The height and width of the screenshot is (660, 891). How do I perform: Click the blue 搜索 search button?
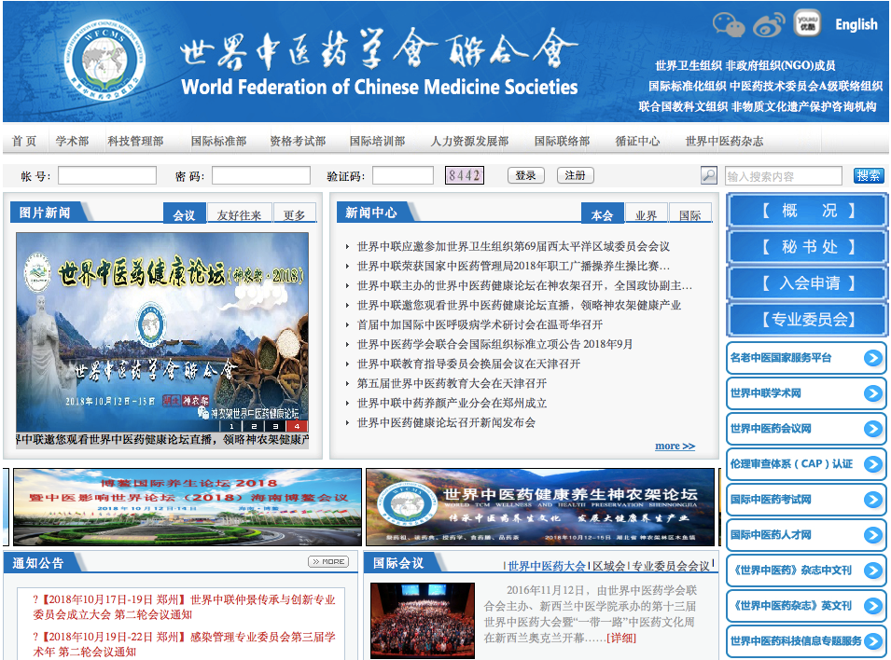(869, 175)
